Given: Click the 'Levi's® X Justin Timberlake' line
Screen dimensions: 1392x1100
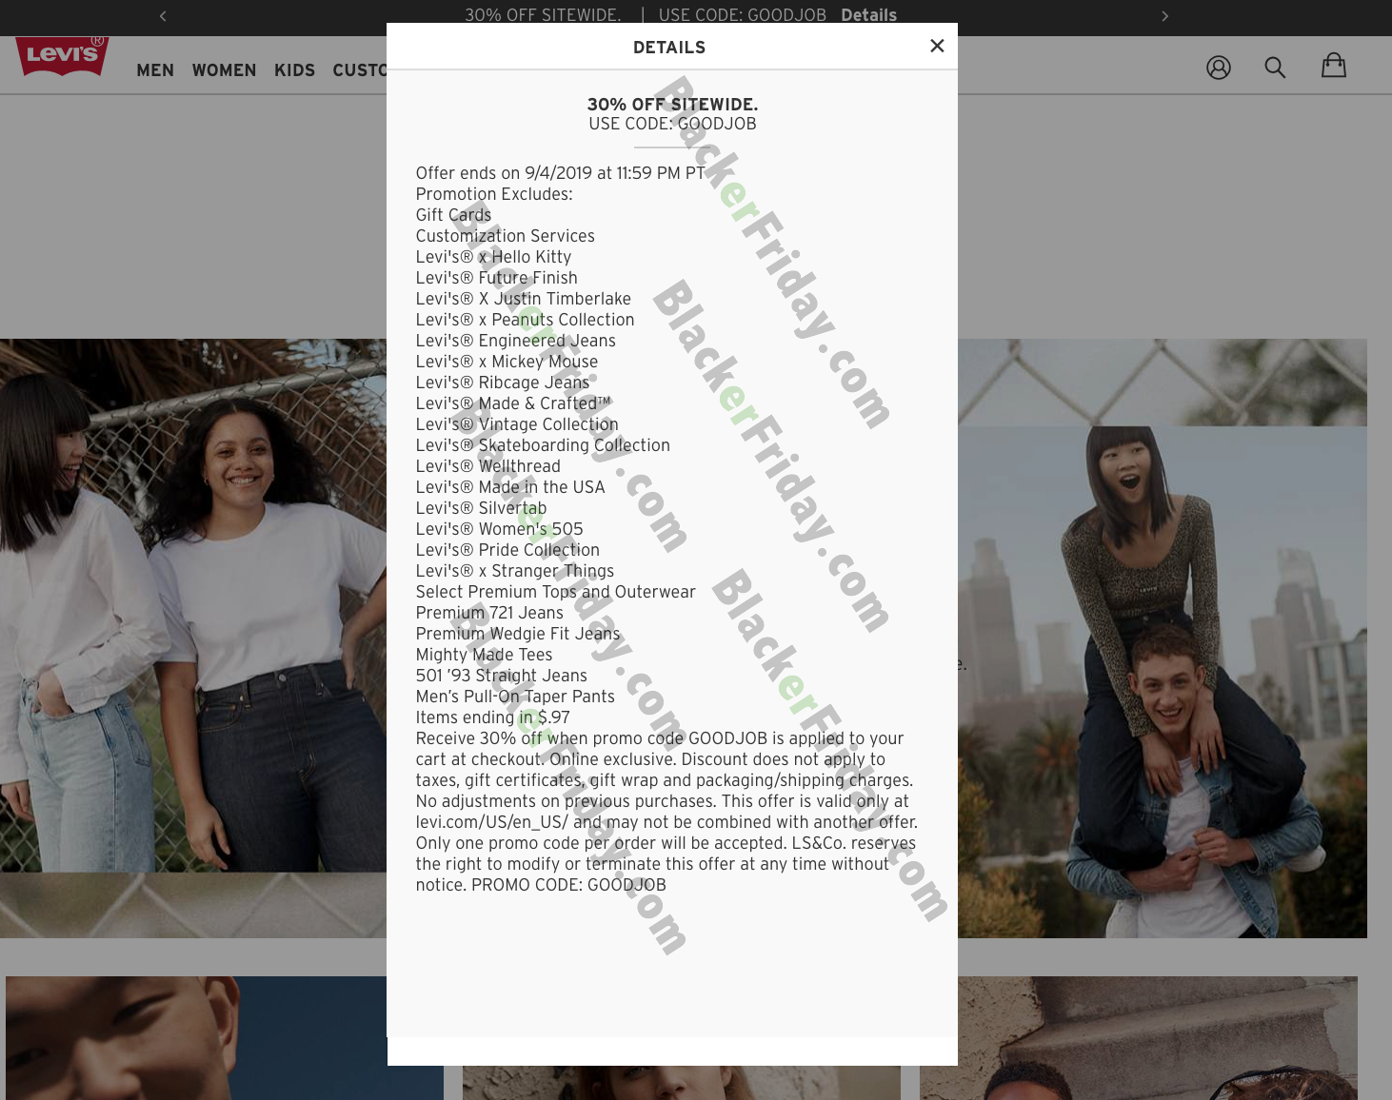Looking at the screenshot, I should point(523,299).
